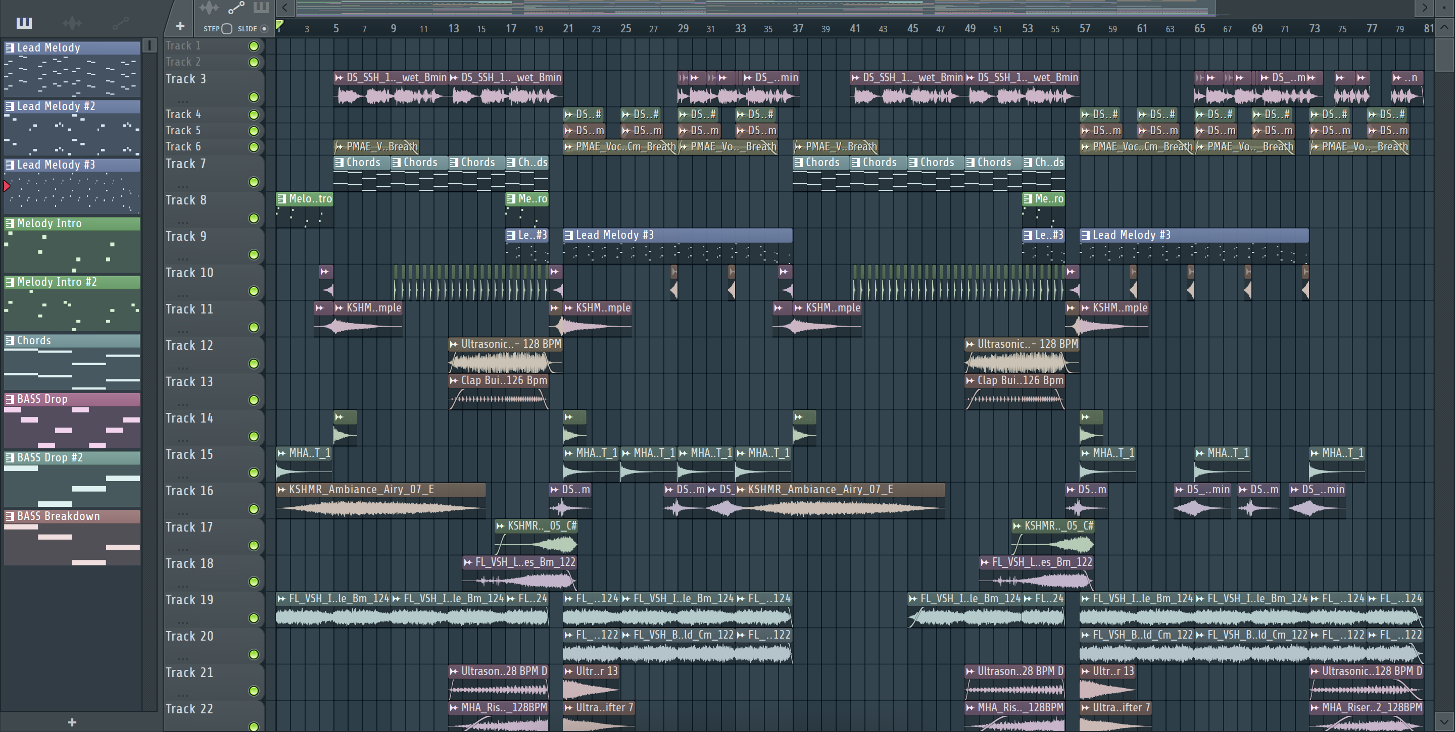Image resolution: width=1455 pixels, height=732 pixels.
Task: Open clip menu of Ultrasonic..128 BPM D on Track 21
Action: click(x=1315, y=671)
